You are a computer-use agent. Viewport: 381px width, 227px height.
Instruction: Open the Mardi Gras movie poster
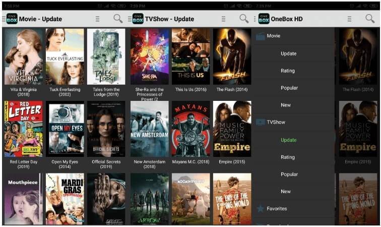coord(65,199)
